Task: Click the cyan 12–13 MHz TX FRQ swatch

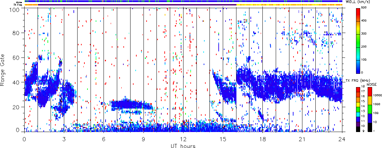Action: 358,114
